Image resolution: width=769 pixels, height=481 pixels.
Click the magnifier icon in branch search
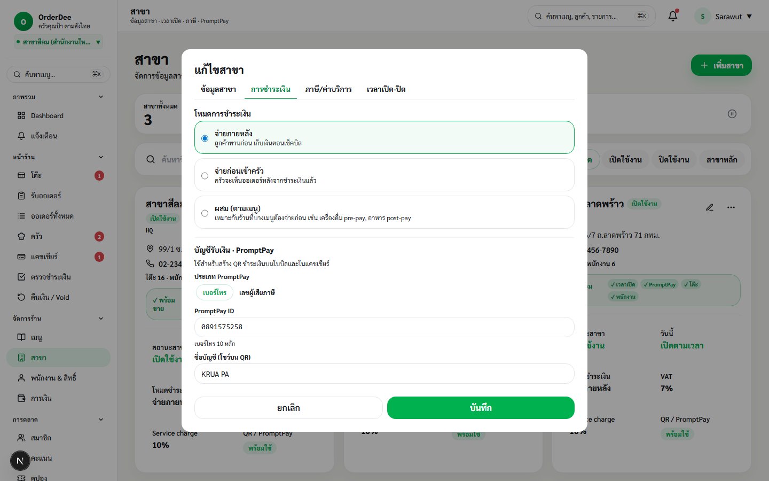(151, 159)
